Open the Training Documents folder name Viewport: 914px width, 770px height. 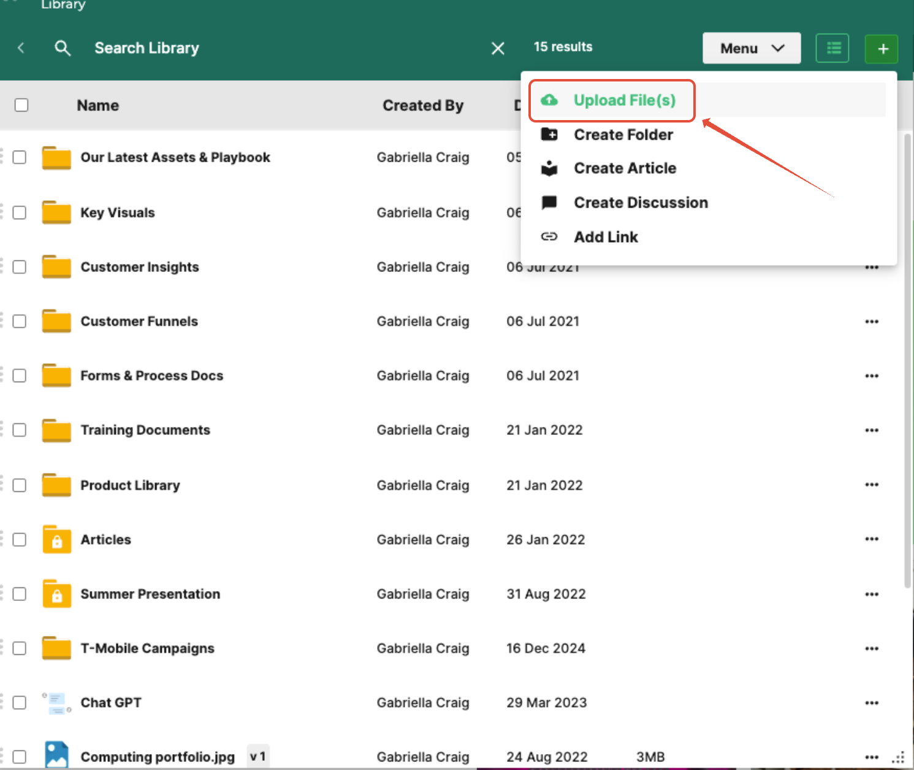145,430
